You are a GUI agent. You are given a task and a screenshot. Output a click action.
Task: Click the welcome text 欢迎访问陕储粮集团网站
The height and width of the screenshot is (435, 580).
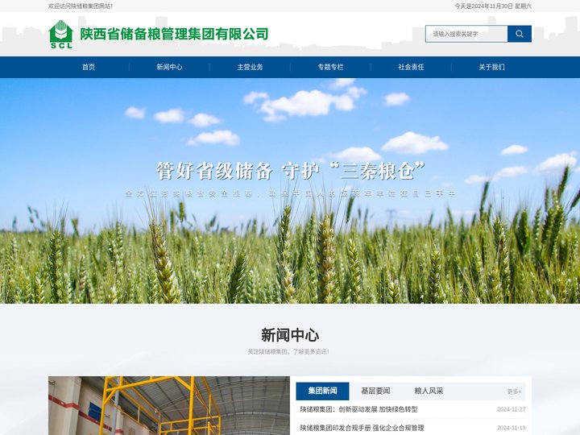pos(81,6)
